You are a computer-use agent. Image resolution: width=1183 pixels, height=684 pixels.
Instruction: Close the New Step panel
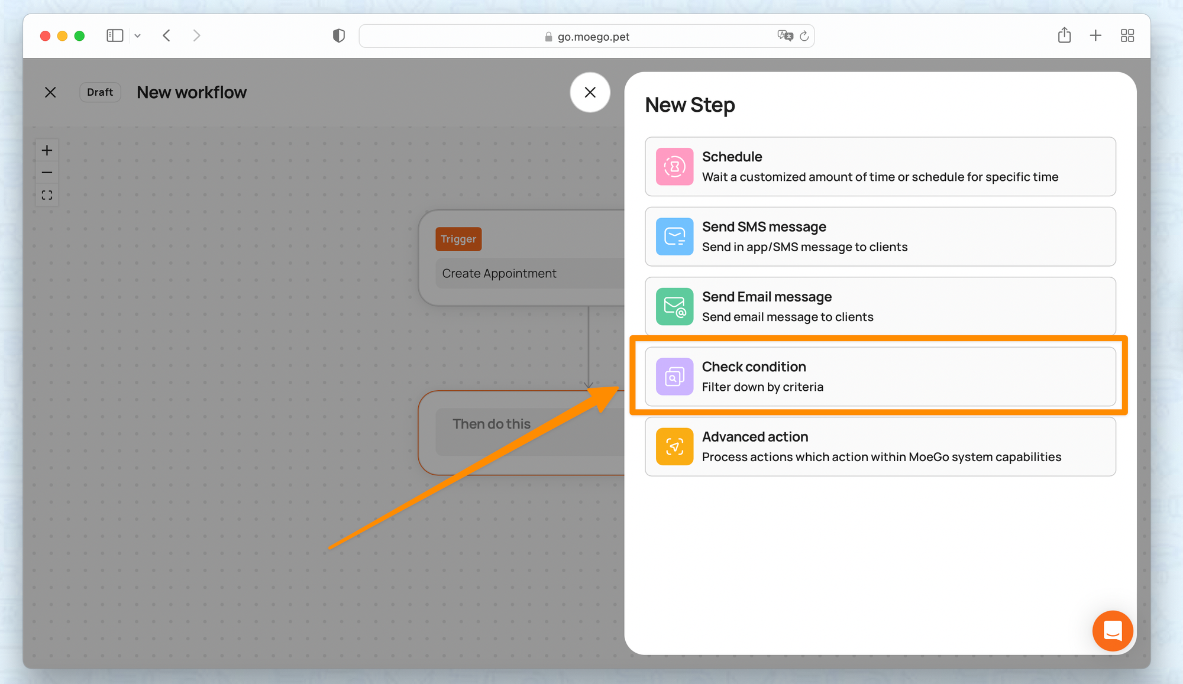[590, 92]
